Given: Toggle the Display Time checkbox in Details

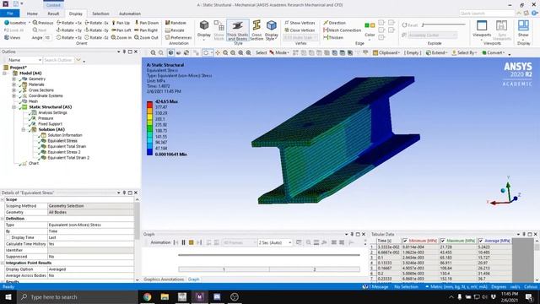Looking at the screenshot, I should coord(8,237).
